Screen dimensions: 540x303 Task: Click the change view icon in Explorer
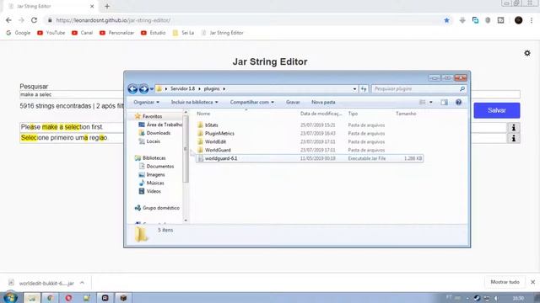pos(422,102)
